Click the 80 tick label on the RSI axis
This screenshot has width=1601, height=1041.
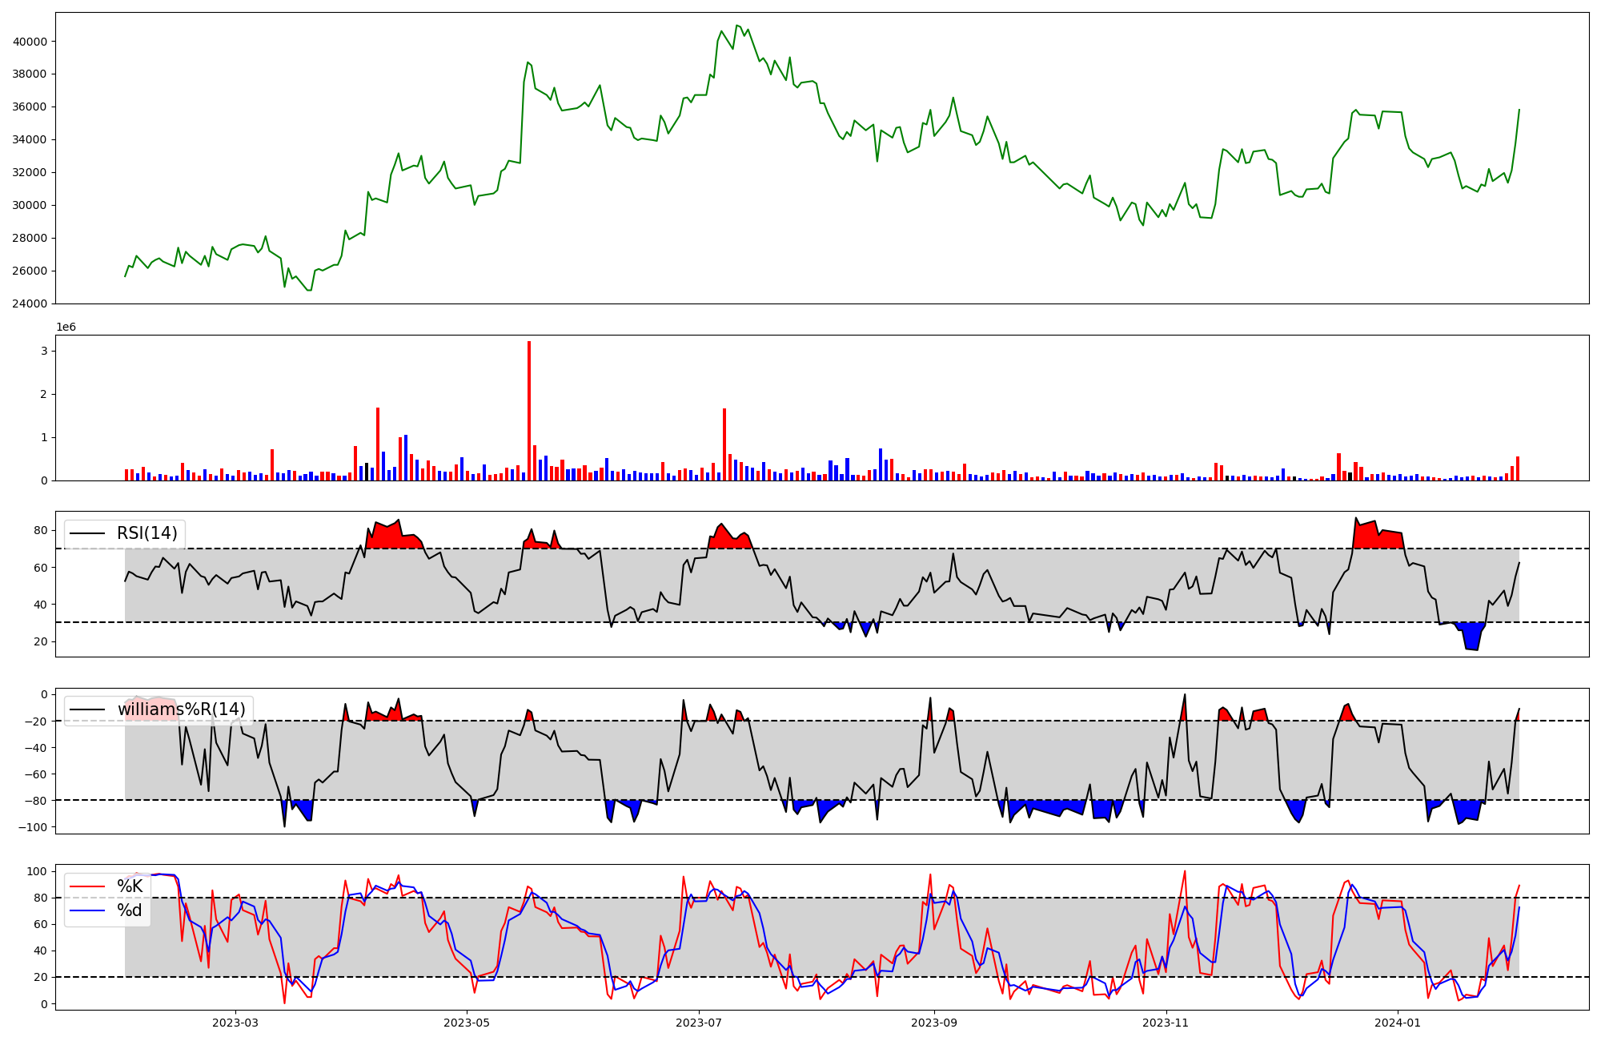point(41,530)
